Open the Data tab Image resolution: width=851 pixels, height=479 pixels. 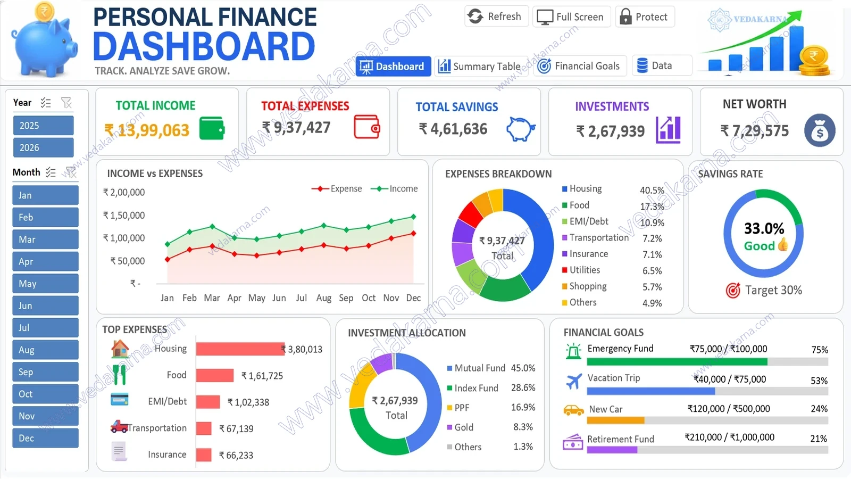click(661, 65)
